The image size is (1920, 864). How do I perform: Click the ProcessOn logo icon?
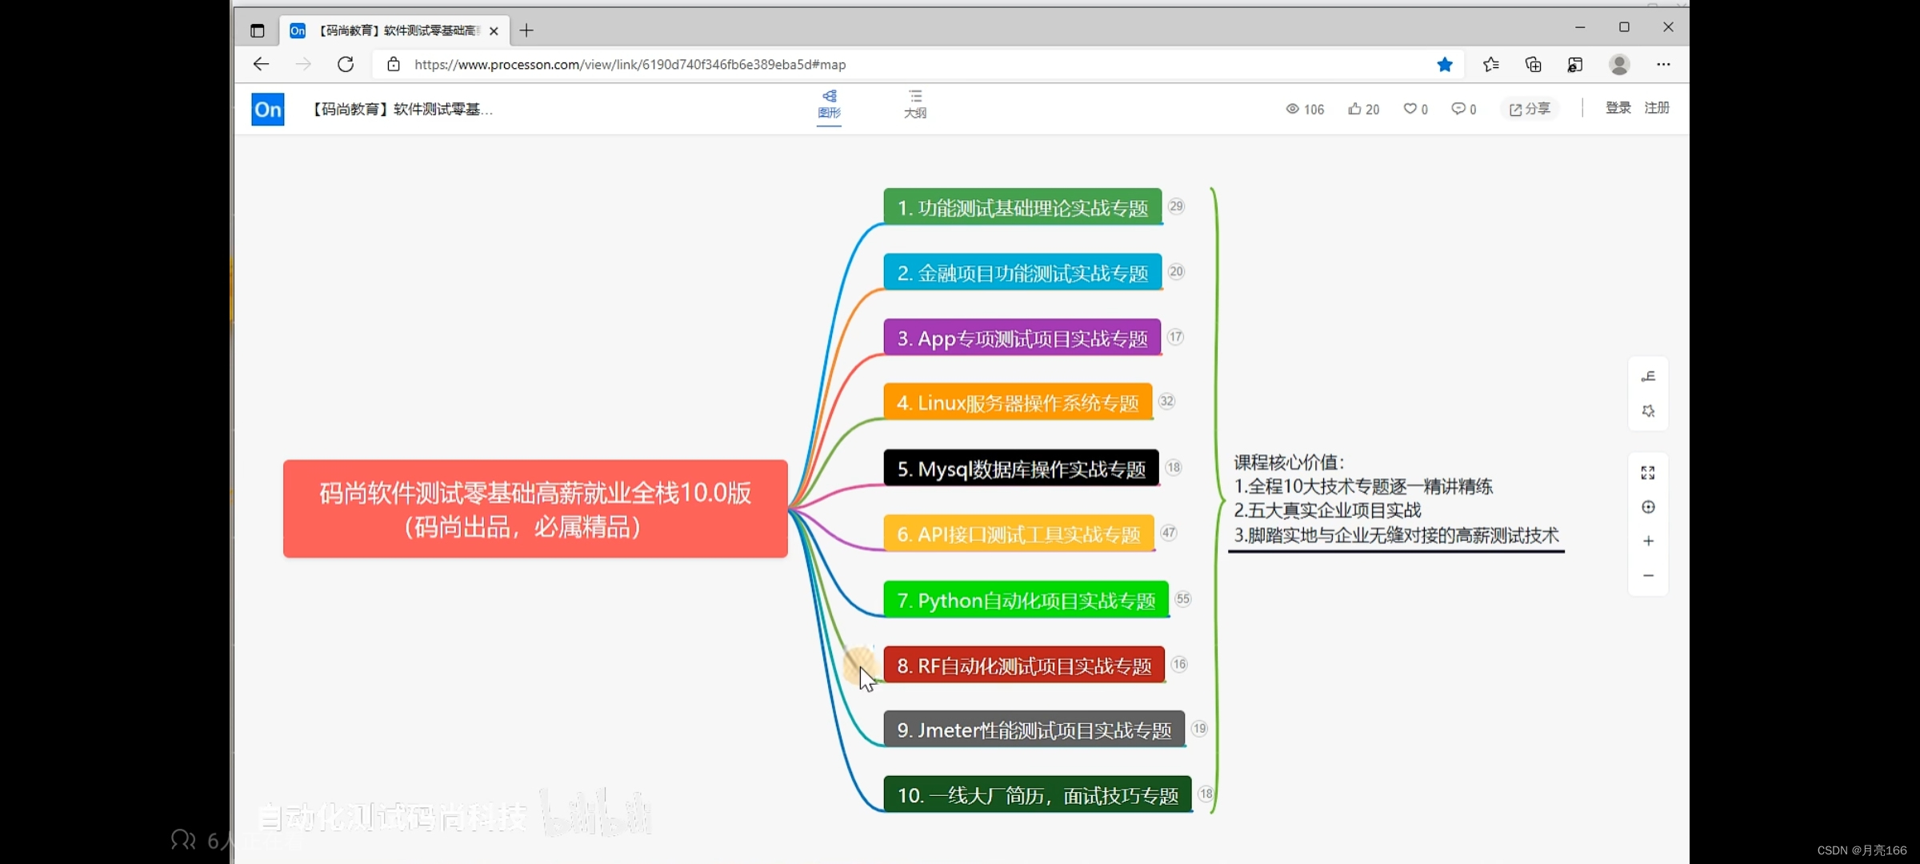point(268,110)
